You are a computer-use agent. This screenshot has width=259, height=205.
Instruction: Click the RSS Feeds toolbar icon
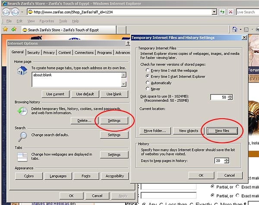246,30
